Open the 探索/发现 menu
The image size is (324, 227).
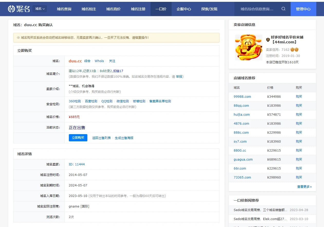pos(209,9)
